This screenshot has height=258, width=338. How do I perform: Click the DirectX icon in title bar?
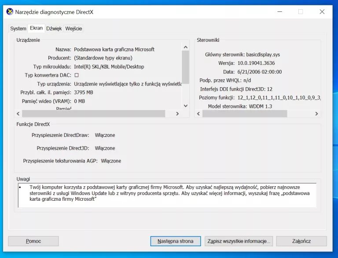10,11
